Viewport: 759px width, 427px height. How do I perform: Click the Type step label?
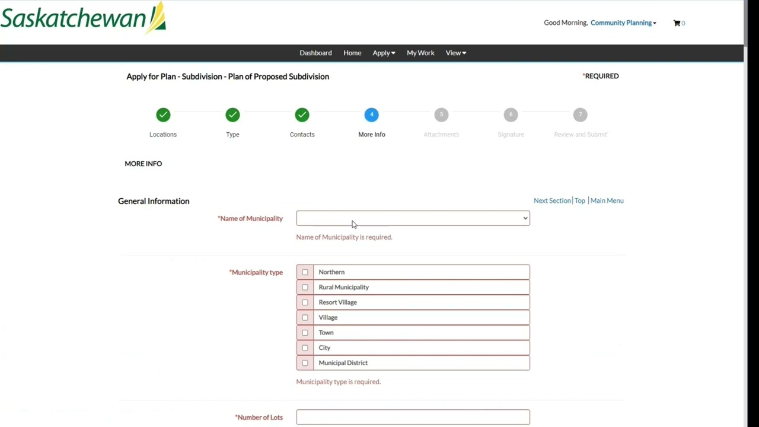tap(232, 135)
